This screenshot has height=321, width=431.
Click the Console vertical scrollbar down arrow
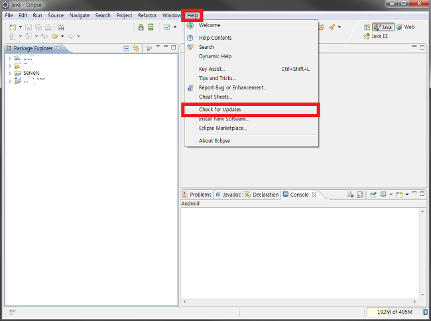pos(422,295)
